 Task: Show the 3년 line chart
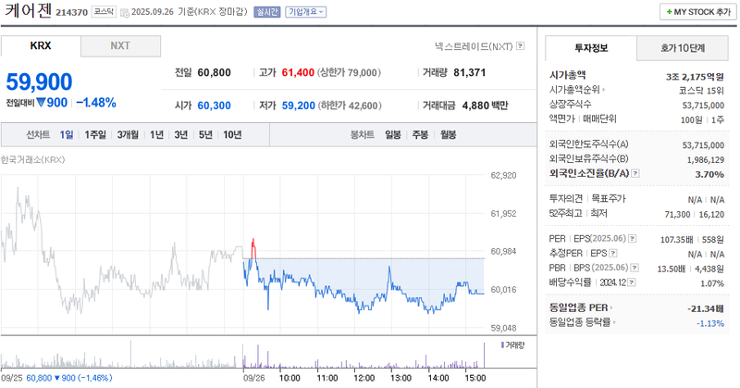click(180, 134)
